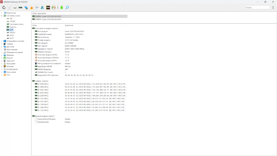Click the motherboard chip toolbar icon
The width and height of the screenshot is (277, 156).
pyautogui.click(x=15, y=8)
